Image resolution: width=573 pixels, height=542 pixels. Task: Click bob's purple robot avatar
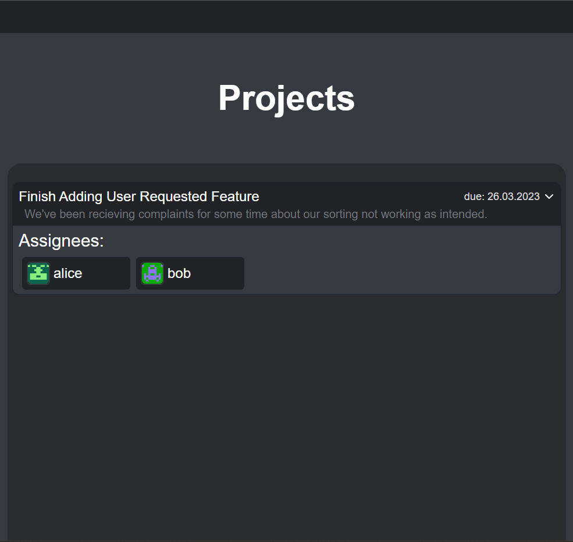(x=152, y=273)
